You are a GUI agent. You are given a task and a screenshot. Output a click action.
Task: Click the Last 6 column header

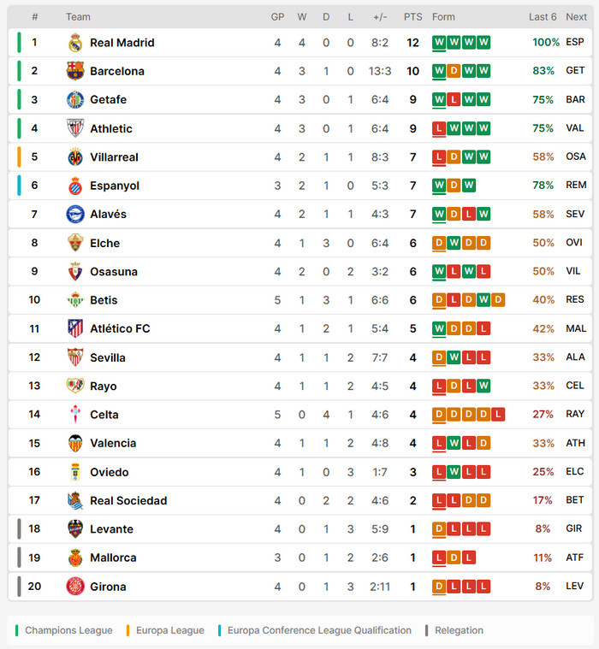click(543, 17)
